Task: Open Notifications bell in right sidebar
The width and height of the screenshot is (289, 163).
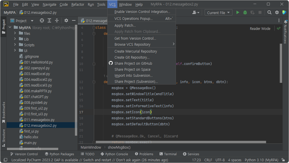Action: [285, 22]
